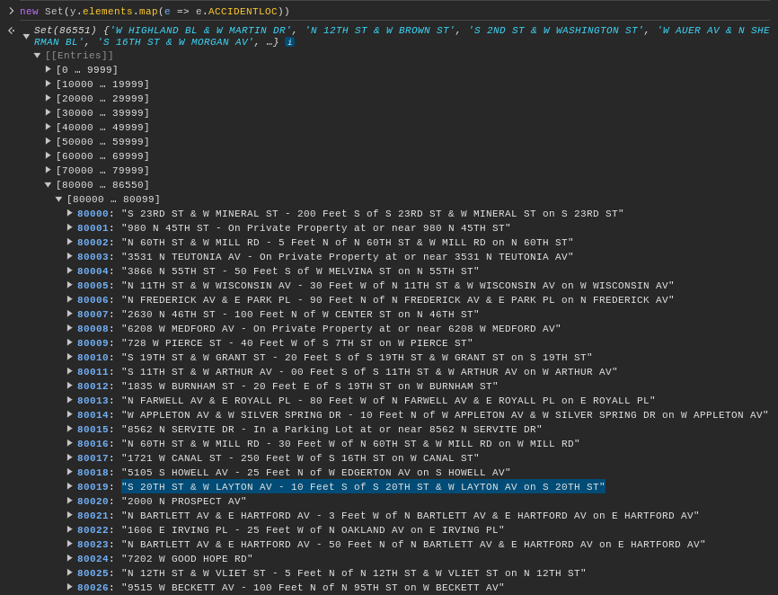Screen dimensions: 778x595
Task: Expand entry 80026 W BECKETT AV
Action: (x=70, y=588)
